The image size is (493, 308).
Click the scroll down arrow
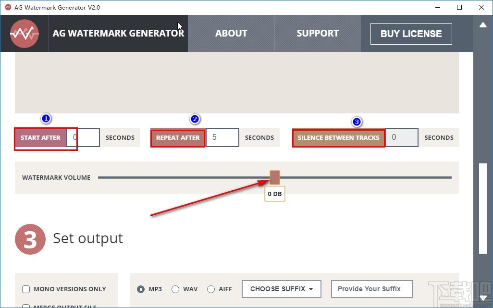coord(483,297)
